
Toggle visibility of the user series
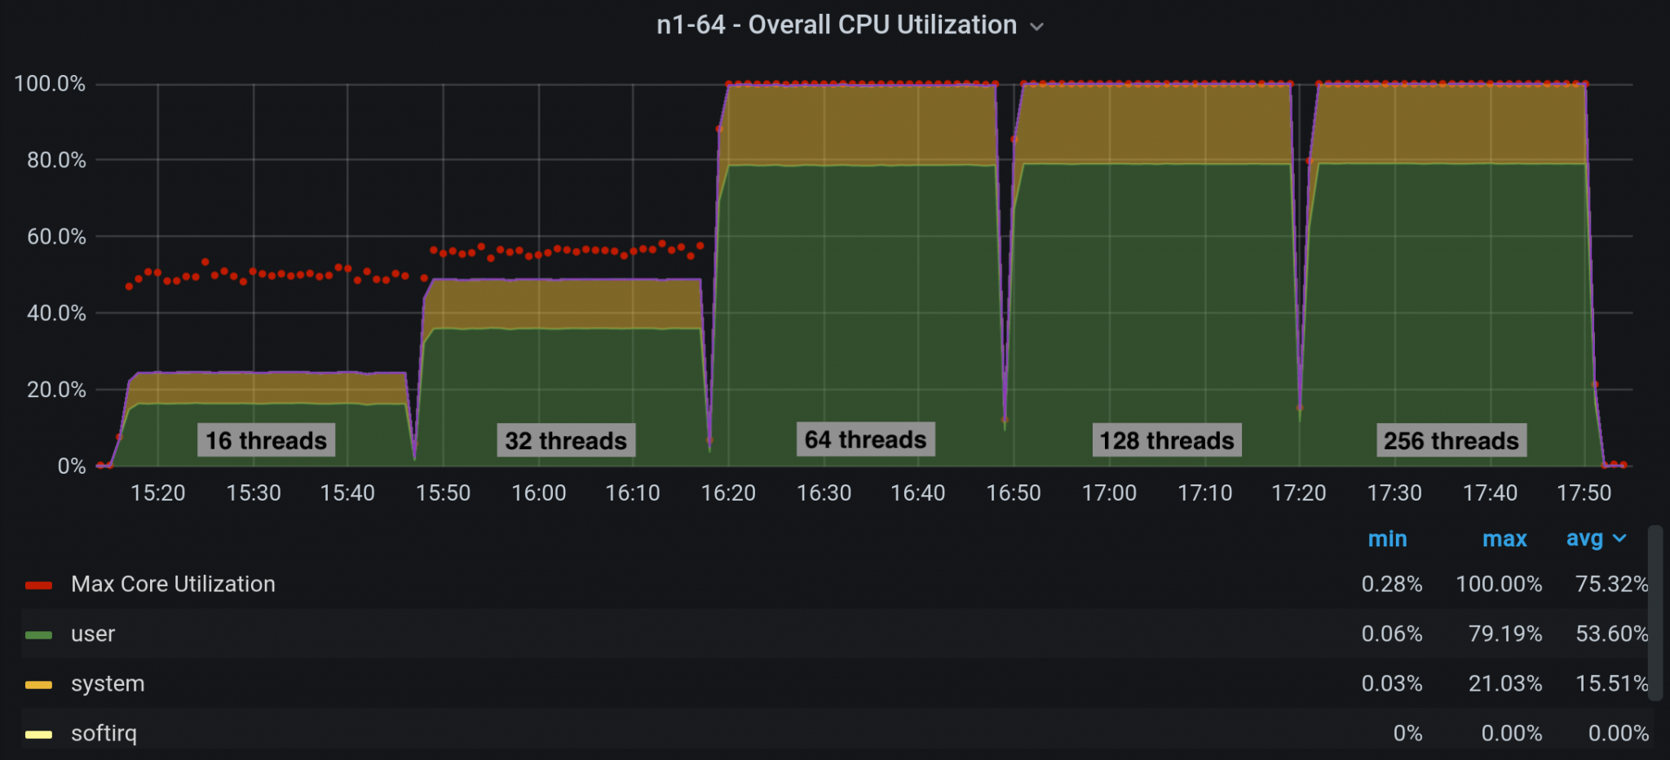click(x=93, y=634)
